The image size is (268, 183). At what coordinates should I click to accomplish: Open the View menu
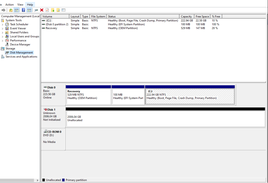point(20,5)
